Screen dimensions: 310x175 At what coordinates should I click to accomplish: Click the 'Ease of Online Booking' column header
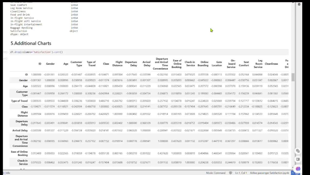pyautogui.click(x=176, y=64)
